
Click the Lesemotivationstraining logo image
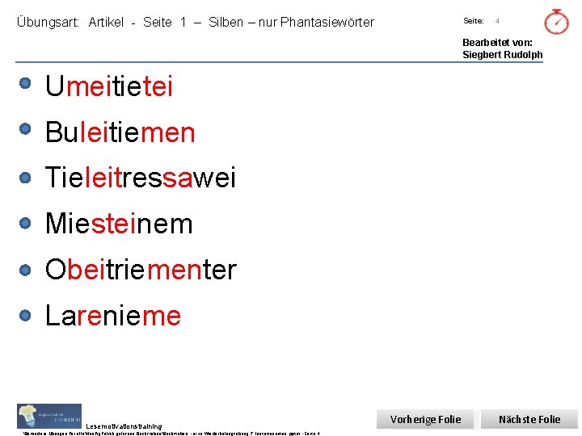(49, 416)
